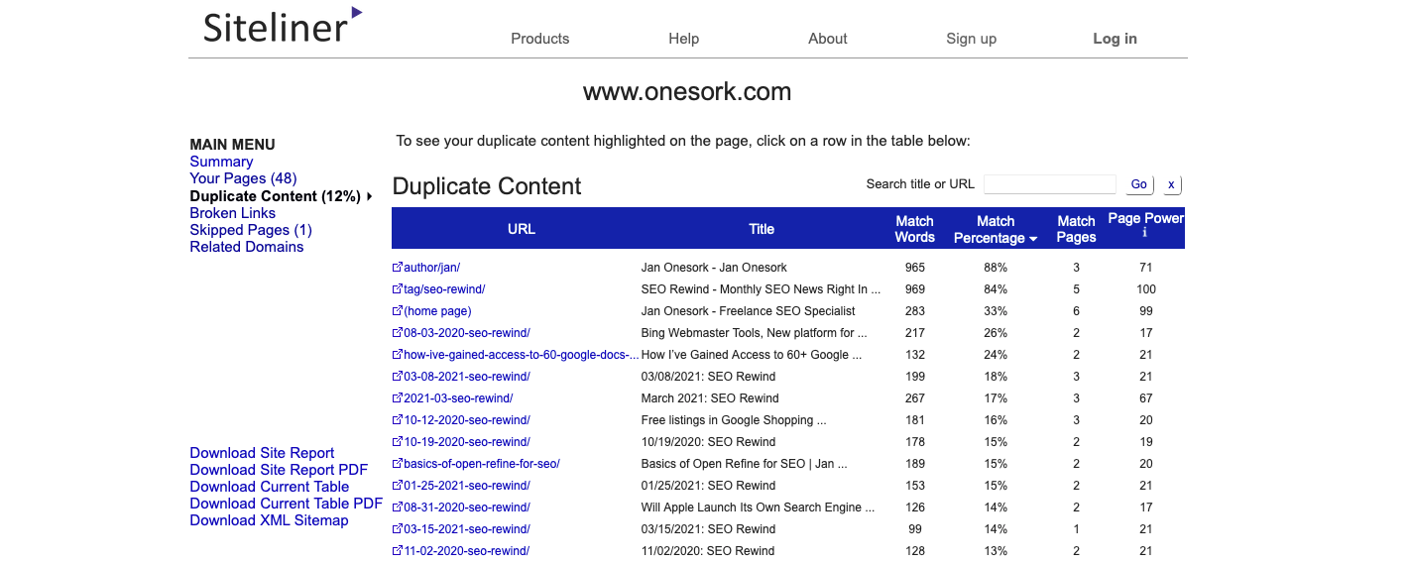Click title 'Free listings in Google Shopping ...'
The height and width of the screenshot is (564, 1410).
point(734,420)
